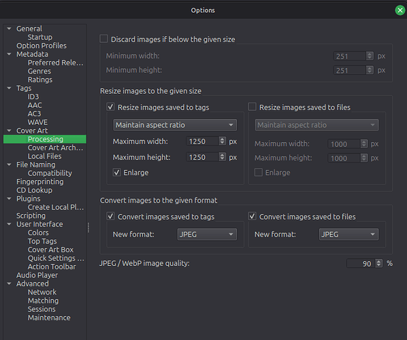Select the Metadata options page
Image resolution: width=407 pixels, height=340 pixels.
[32, 54]
